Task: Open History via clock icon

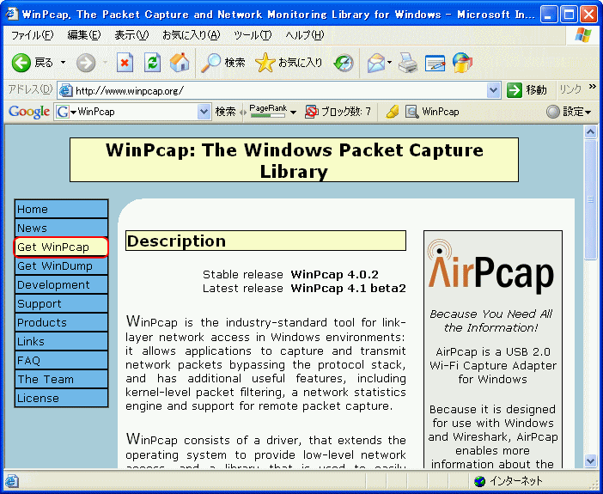Action: coord(344,63)
